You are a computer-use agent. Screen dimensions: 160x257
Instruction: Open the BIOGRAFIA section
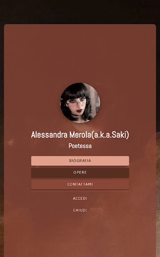click(x=80, y=161)
